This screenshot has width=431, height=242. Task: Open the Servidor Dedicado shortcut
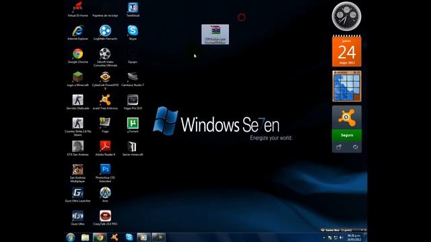[x=78, y=102]
